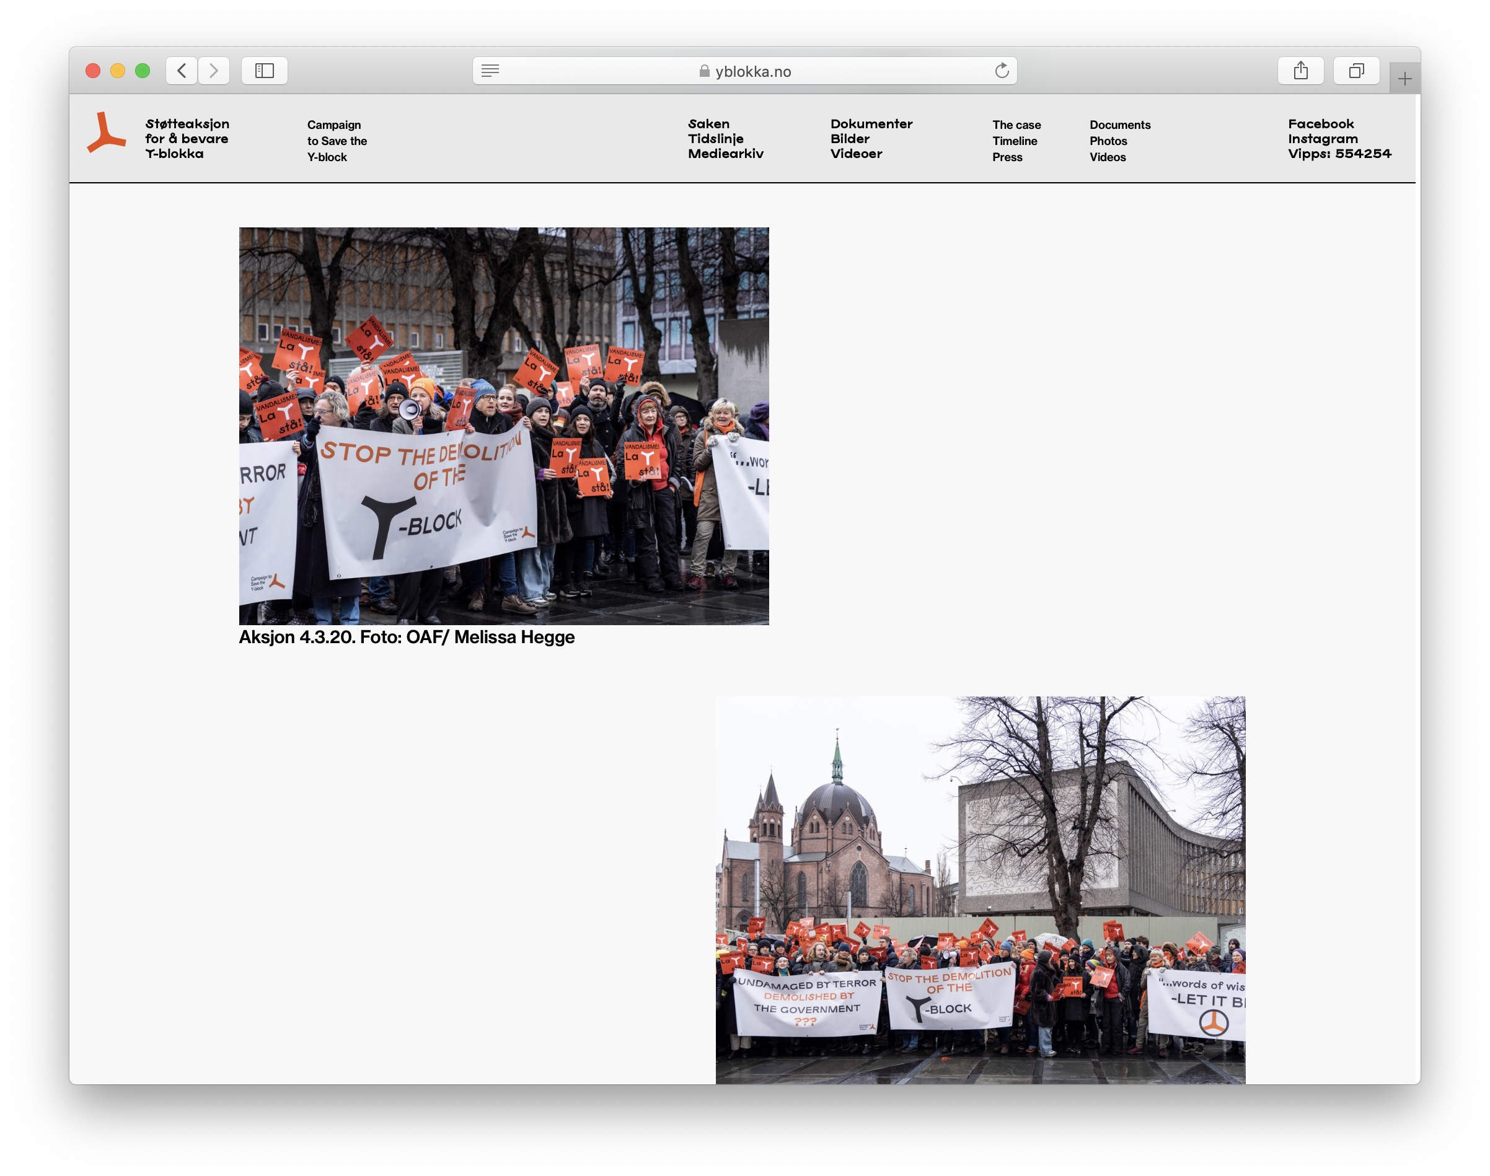Click the Safari forward arrow button
The width and height of the screenshot is (1490, 1176).
point(214,70)
